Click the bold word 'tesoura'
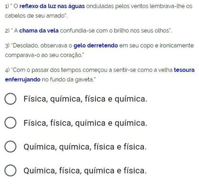This screenshot has height=187, width=199. tap(184, 70)
